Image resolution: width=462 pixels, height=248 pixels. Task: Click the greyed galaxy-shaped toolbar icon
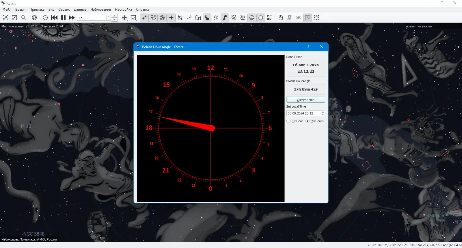(x=299, y=18)
